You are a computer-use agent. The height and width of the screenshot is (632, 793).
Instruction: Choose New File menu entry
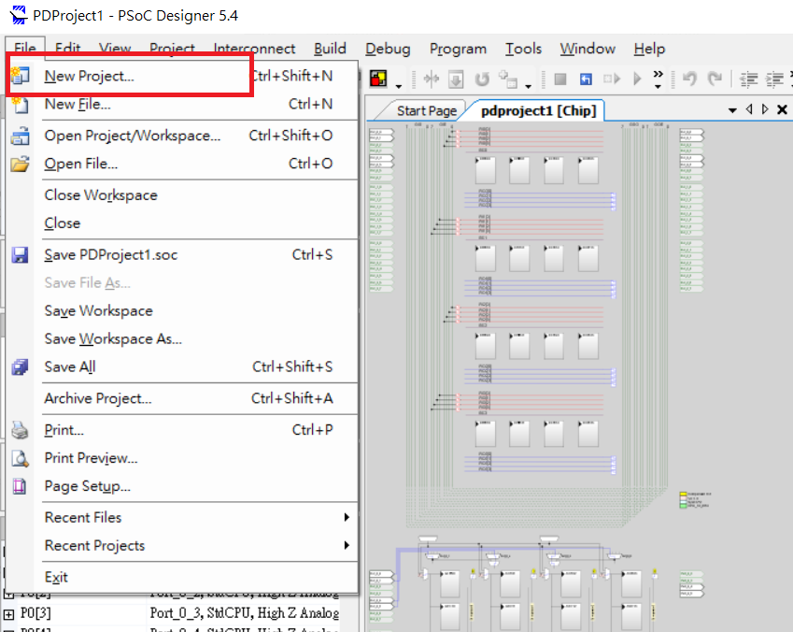click(182, 105)
